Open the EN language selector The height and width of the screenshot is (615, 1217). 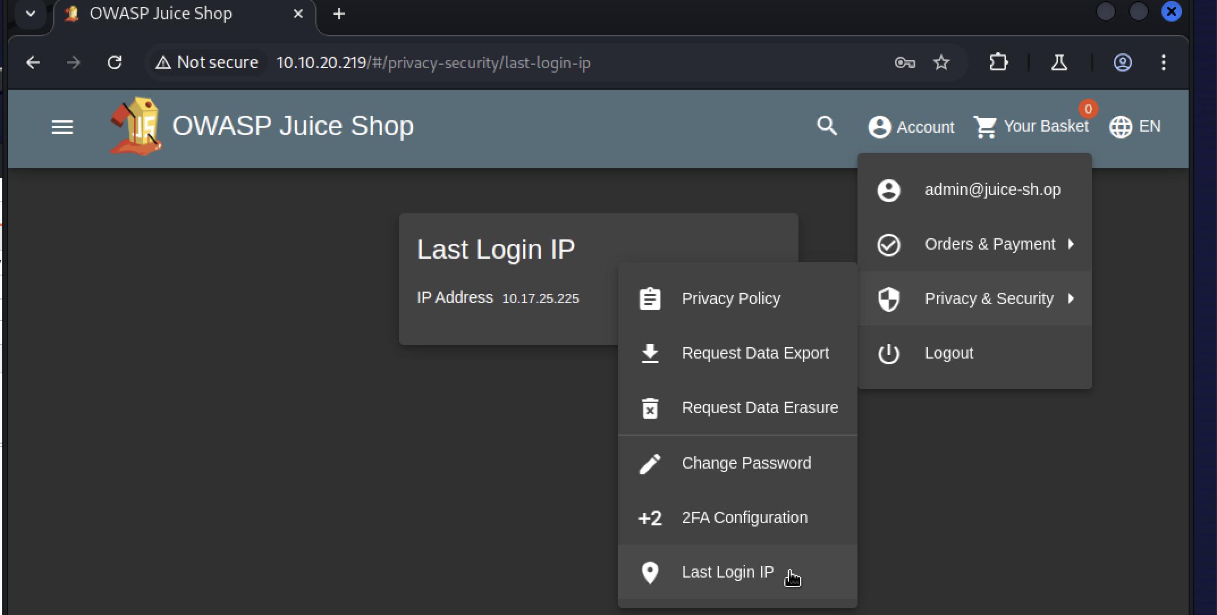(1135, 127)
